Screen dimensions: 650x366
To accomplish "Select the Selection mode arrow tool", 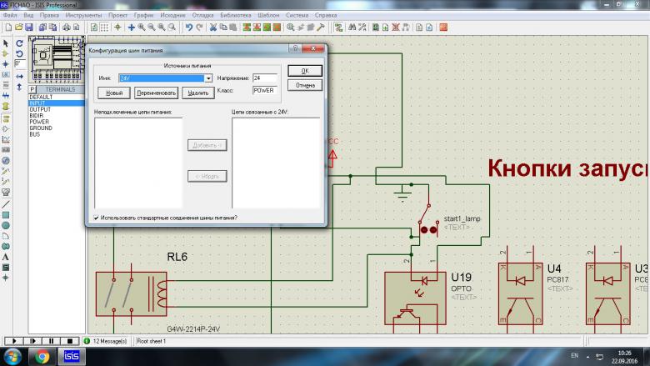I will tap(6, 43).
